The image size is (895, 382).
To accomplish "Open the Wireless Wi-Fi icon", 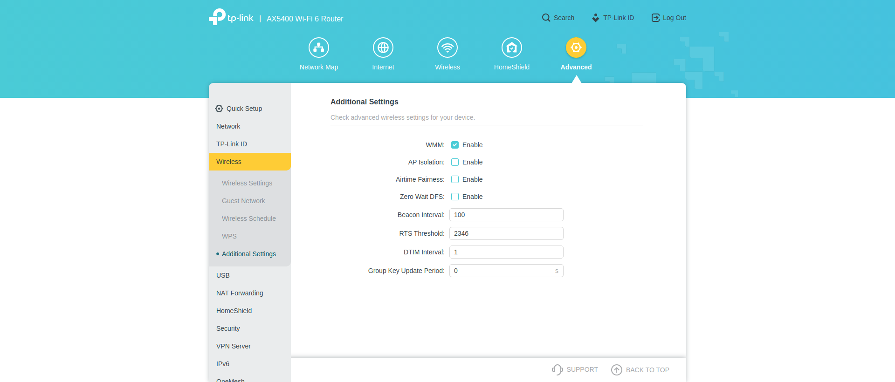I will pyautogui.click(x=447, y=48).
